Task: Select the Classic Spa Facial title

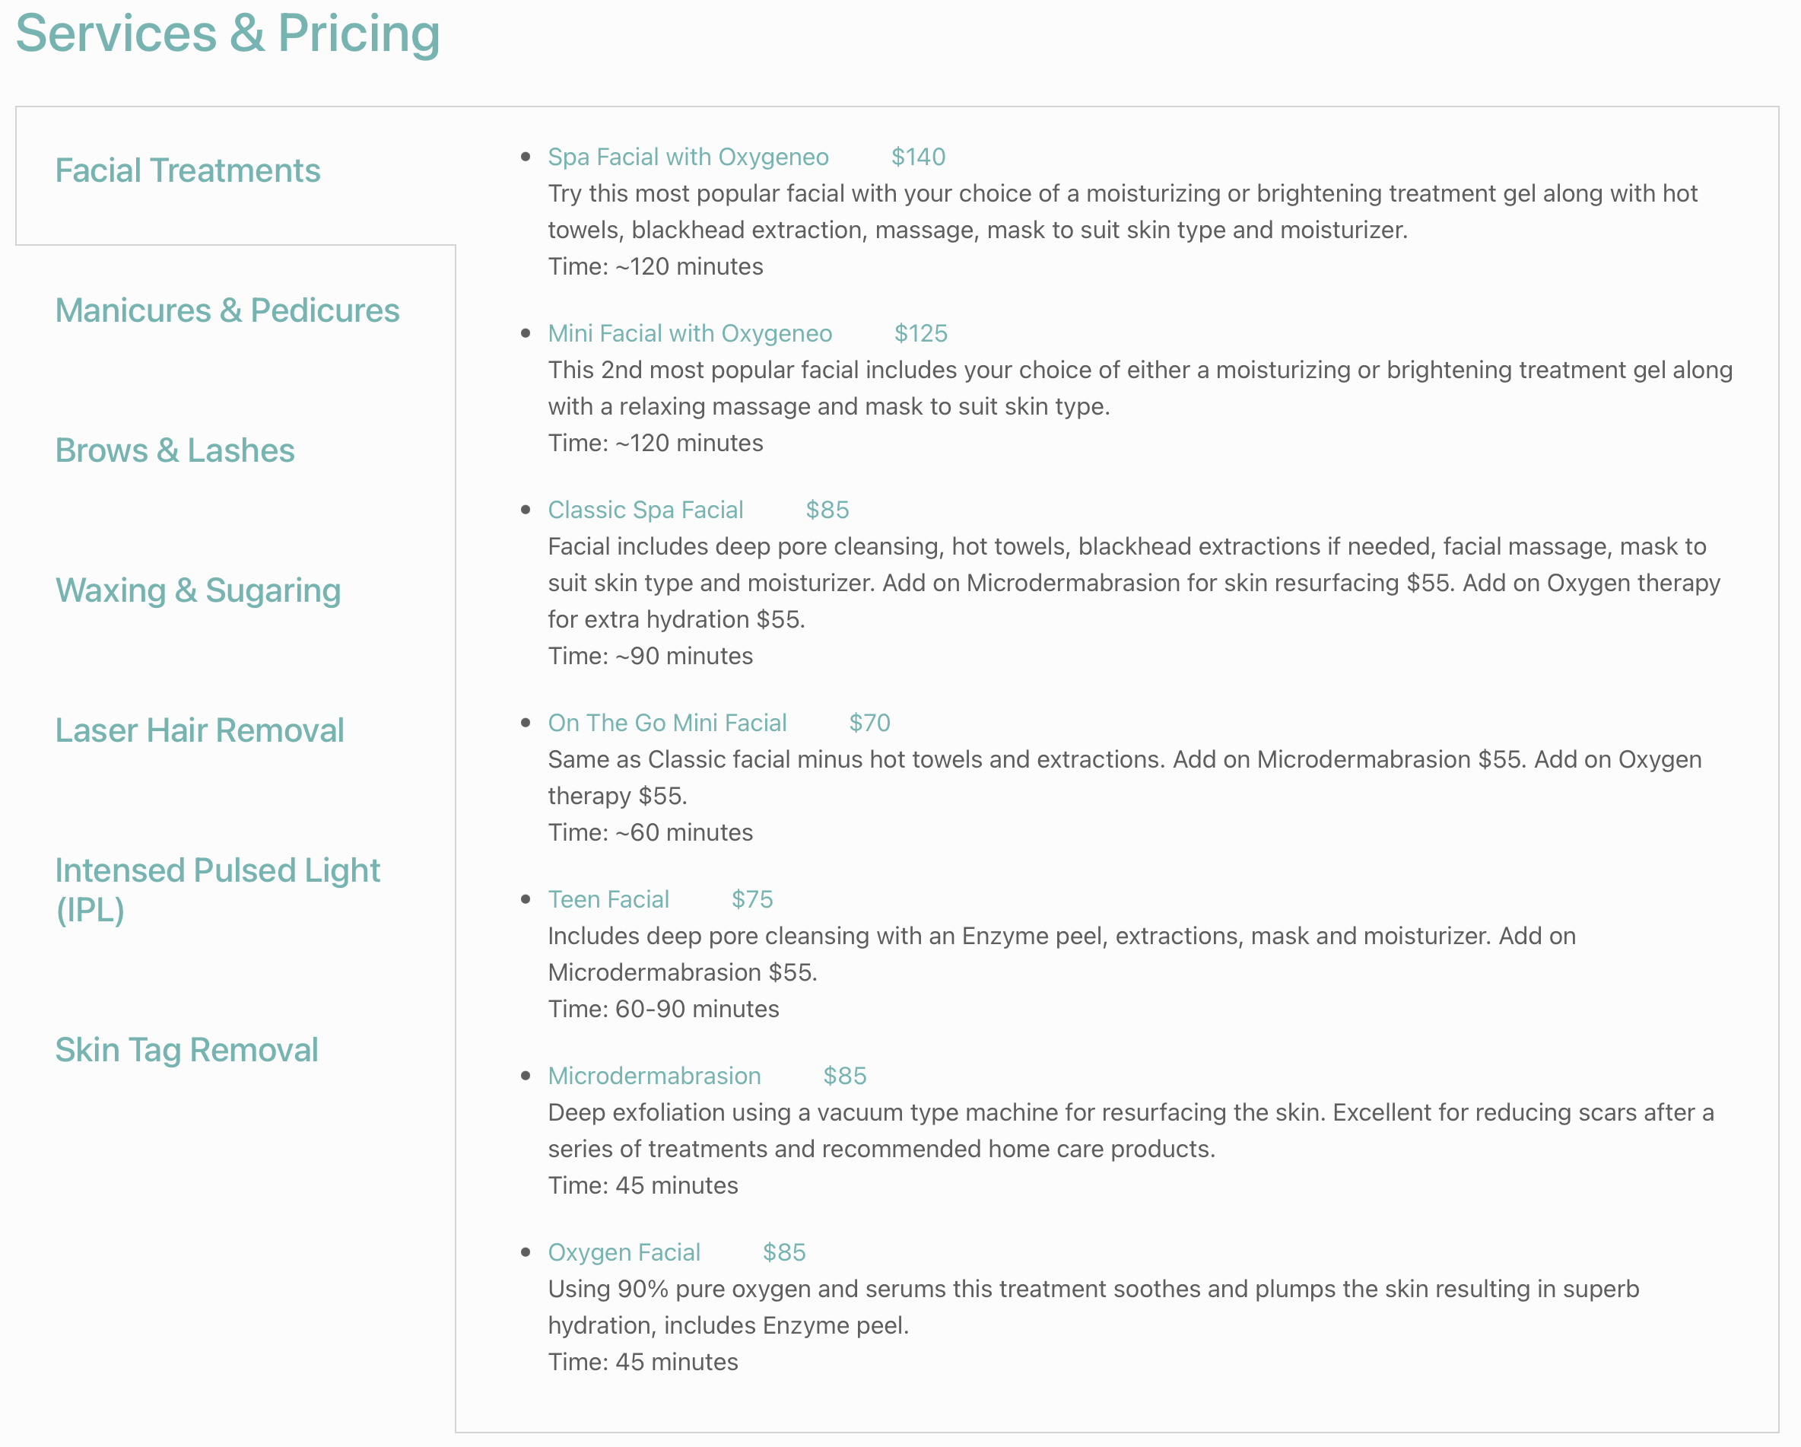Action: pyautogui.click(x=645, y=510)
